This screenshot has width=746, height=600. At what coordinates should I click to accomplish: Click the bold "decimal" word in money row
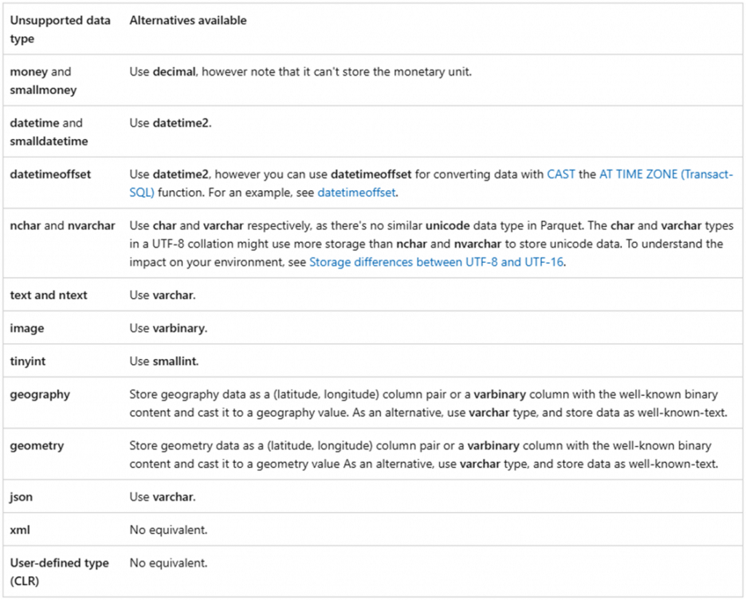click(x=173, y=72)
